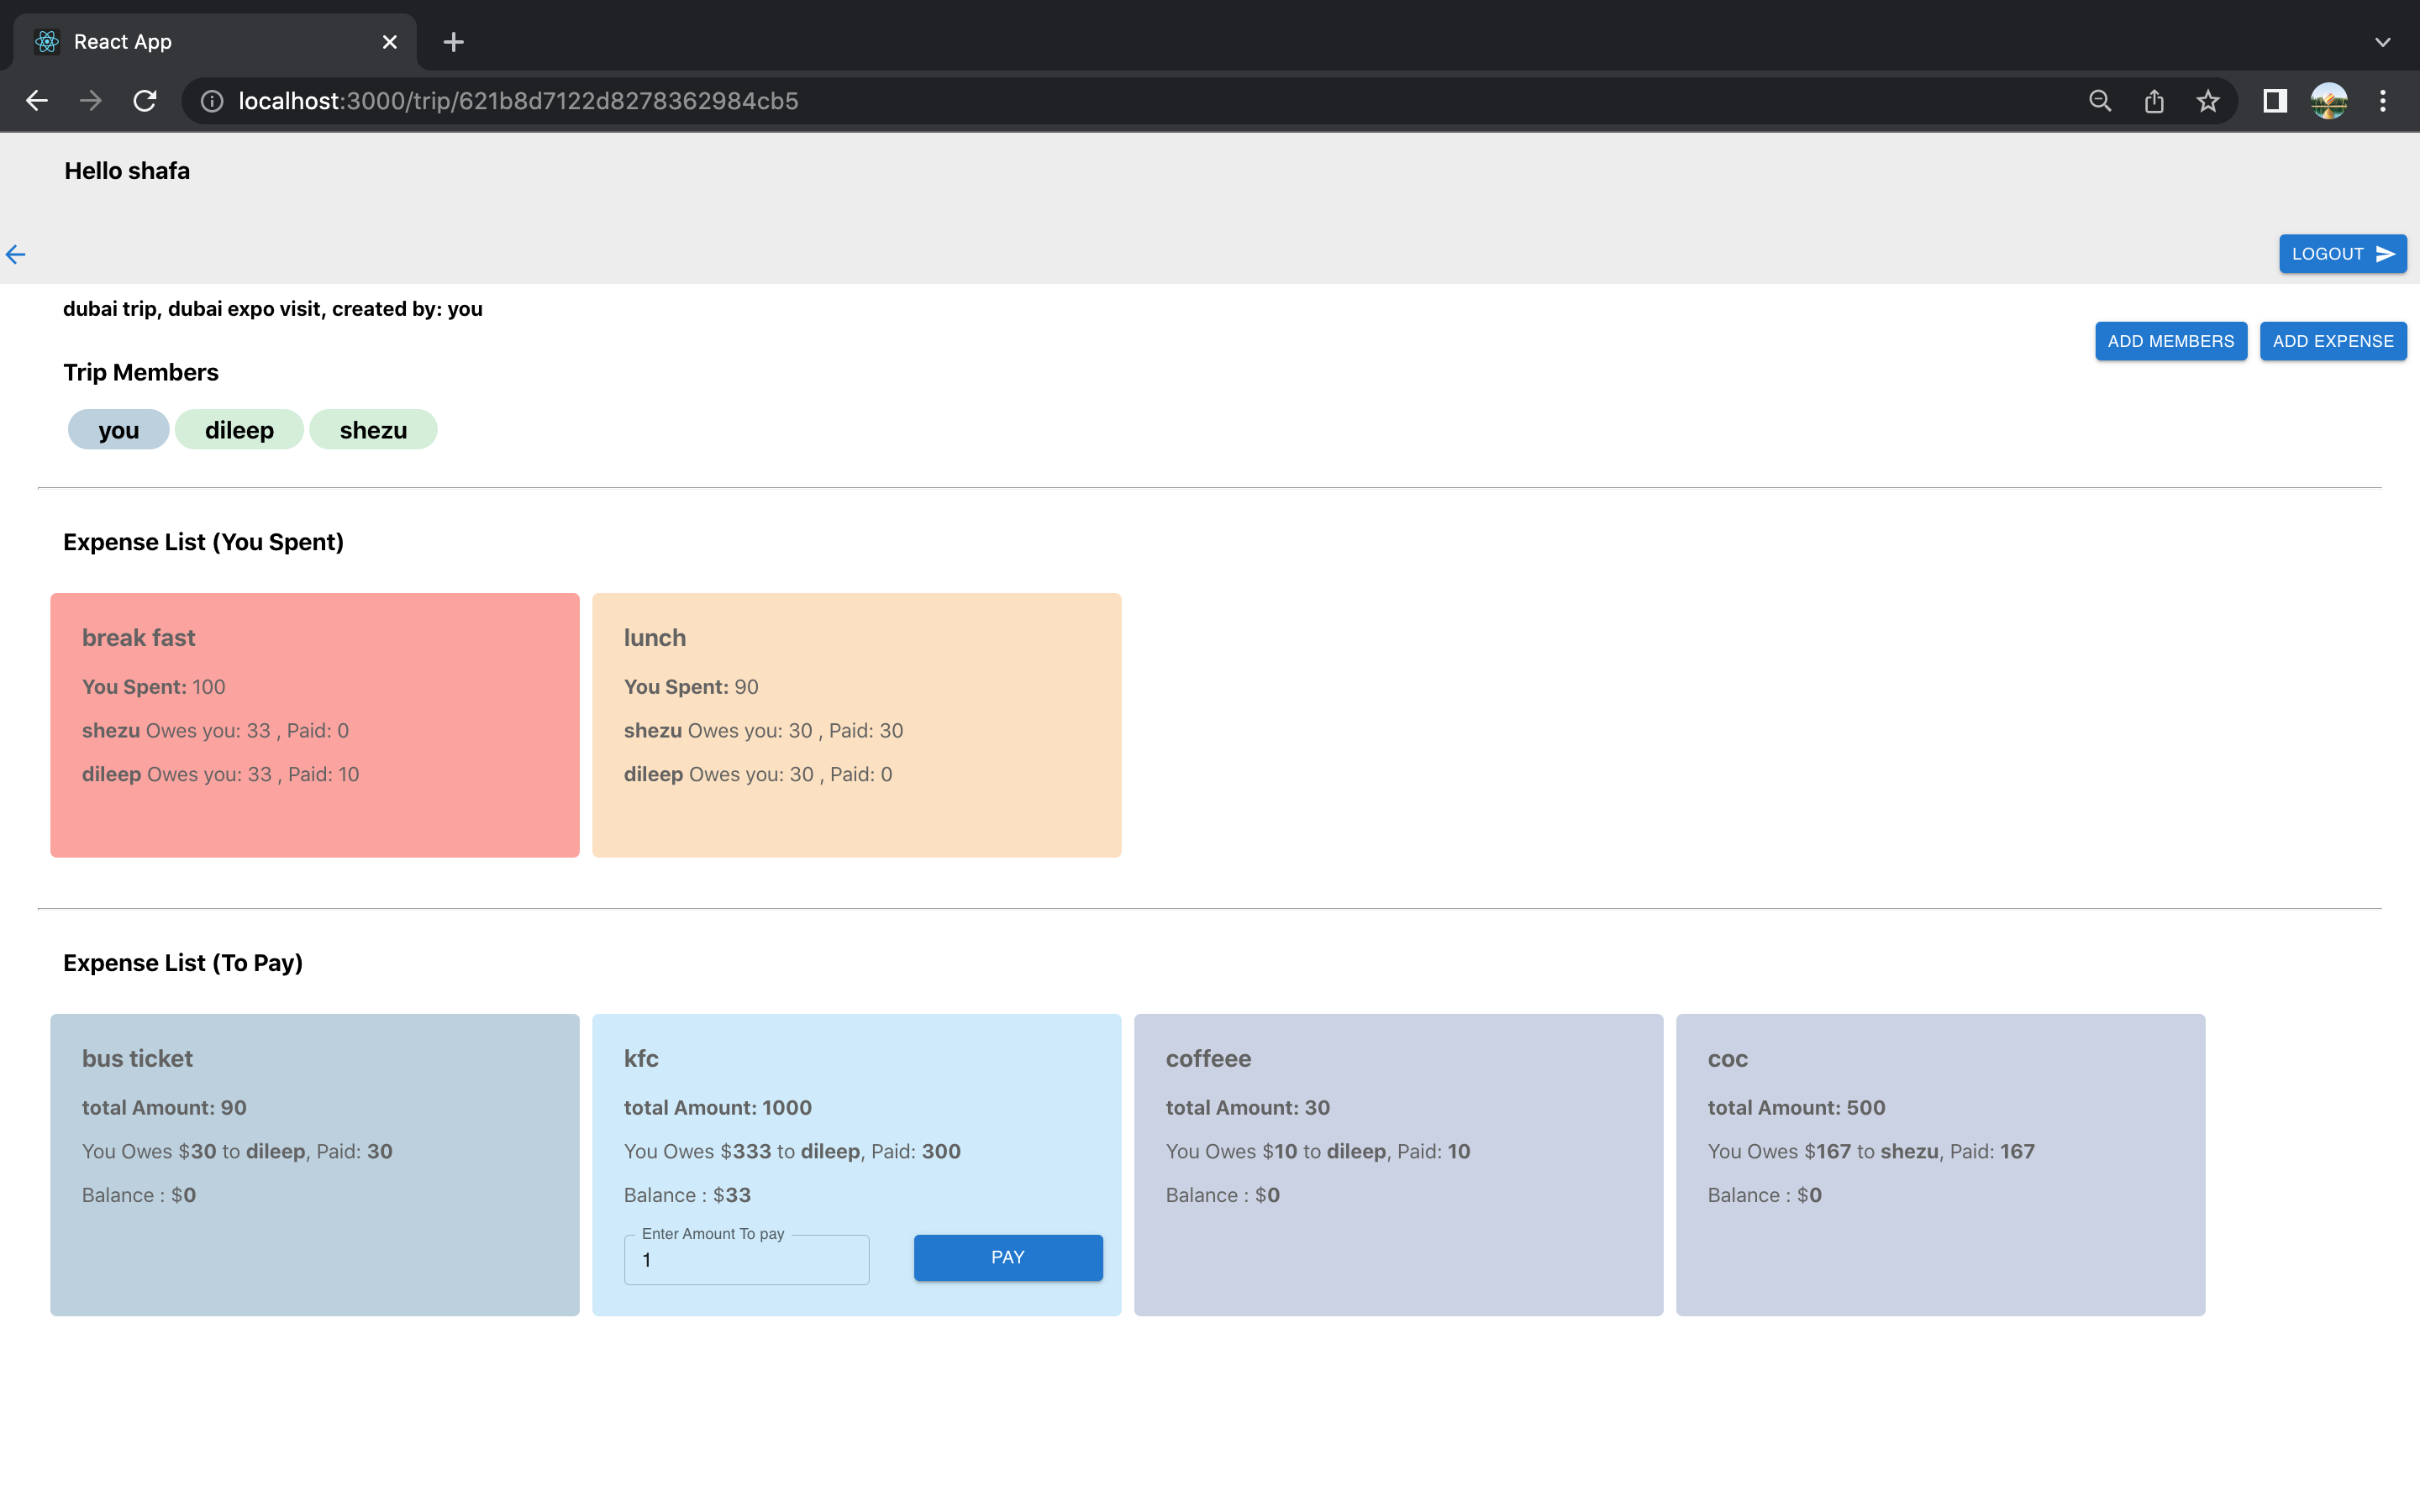Screen dimensions: 2420x1512
Task: Open the 'break fast' expense card
Action: [315, 725]
